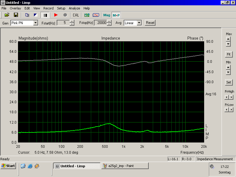This screenshot has height=177, width=236.
Task: Start measurement with red play button
Action: pyautogui.click(x=56, y=15)
